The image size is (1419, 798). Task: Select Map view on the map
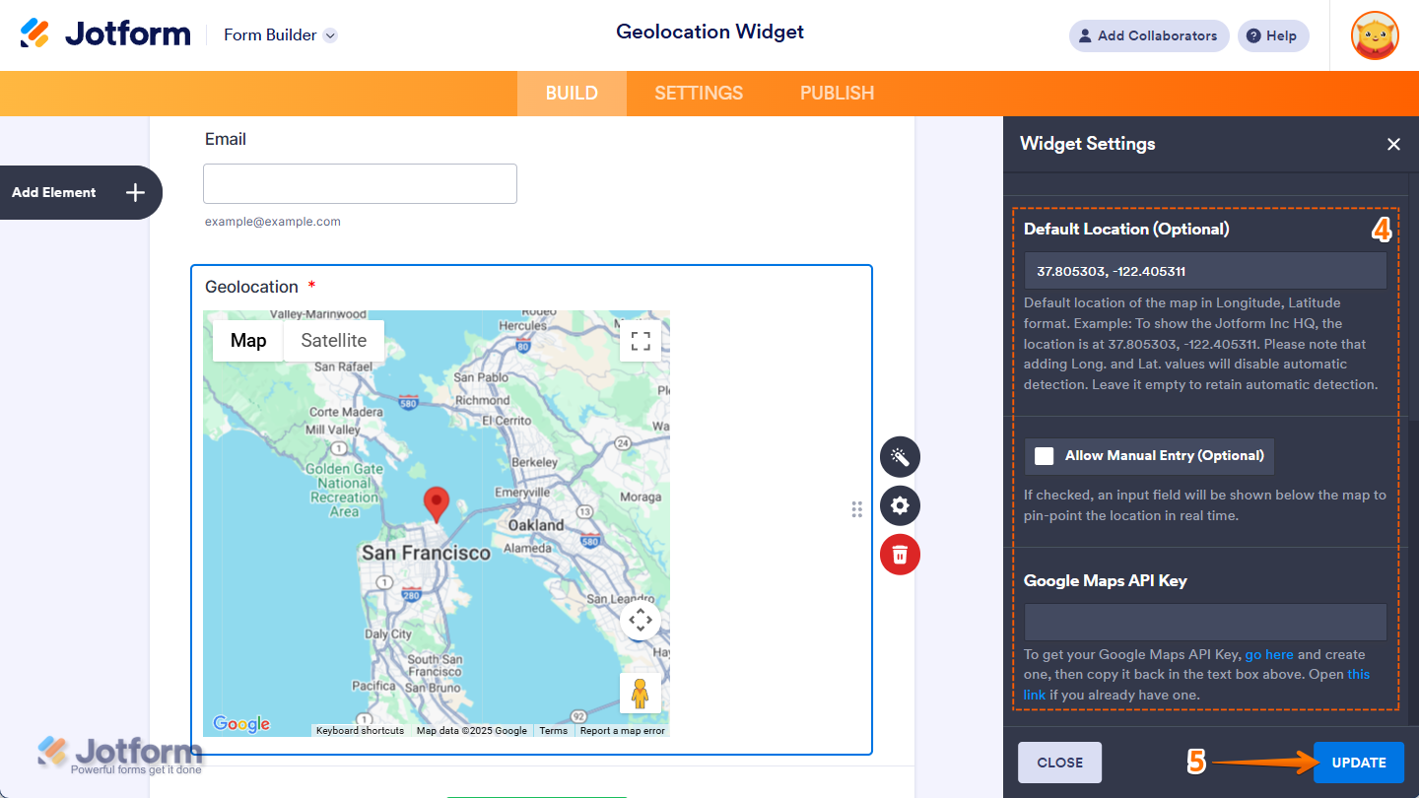[247, 340]
